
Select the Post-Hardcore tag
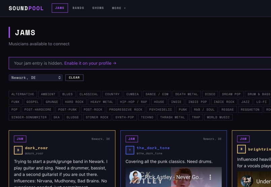tap(38, 110)
